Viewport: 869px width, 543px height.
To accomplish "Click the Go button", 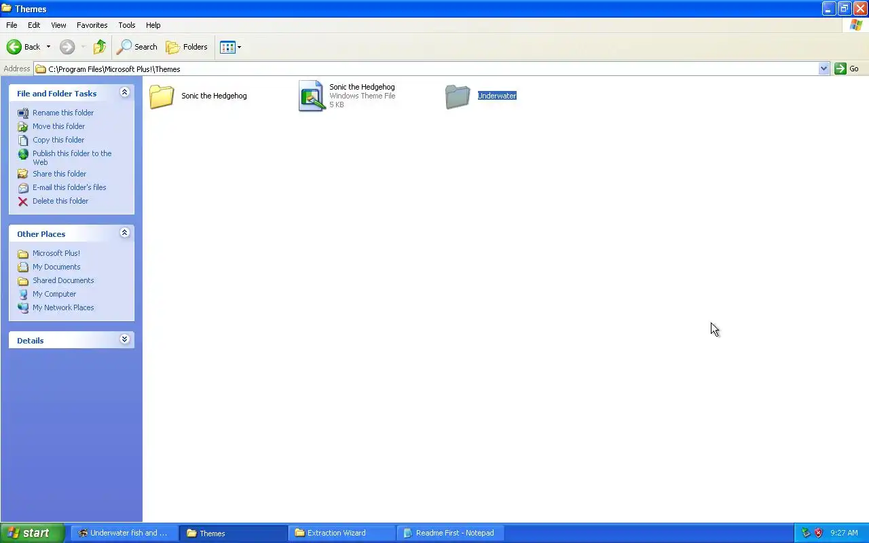I will click(847, 69).
